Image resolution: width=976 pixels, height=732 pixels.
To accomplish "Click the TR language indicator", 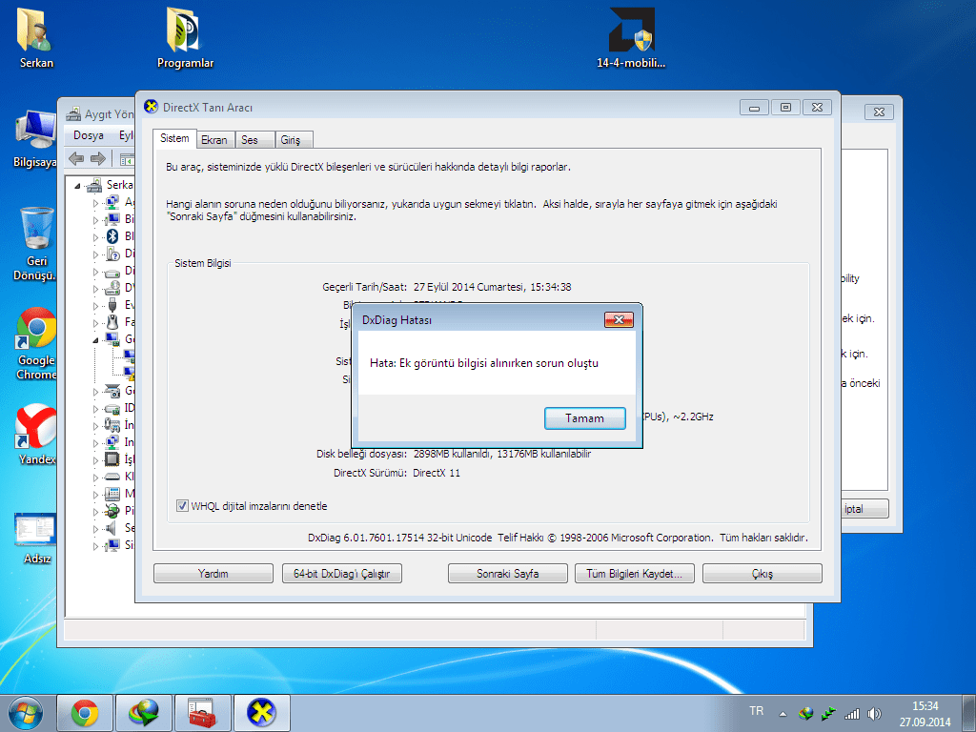I will click(756, 711).
